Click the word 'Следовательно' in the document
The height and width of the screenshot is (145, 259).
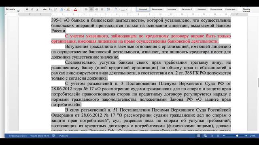81,62
